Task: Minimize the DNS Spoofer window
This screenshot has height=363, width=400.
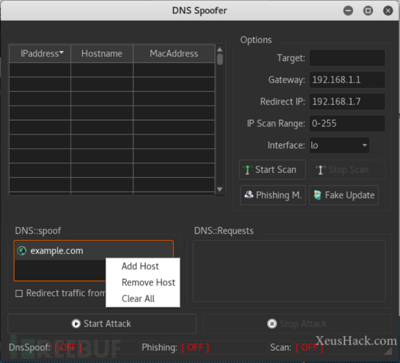Action: tap(348, 10)
